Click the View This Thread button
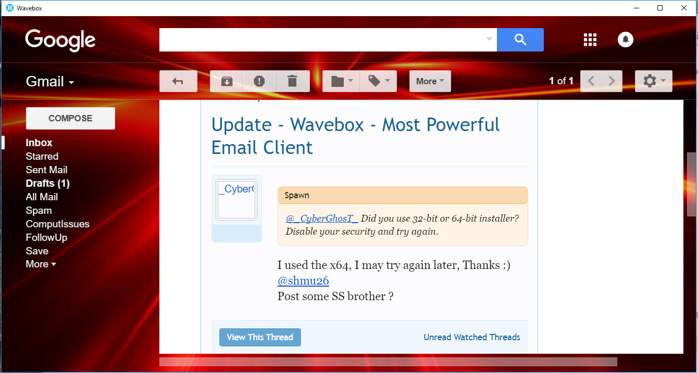 260,337
